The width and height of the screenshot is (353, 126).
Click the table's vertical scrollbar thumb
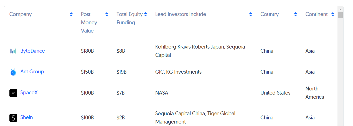coord(341,15)
